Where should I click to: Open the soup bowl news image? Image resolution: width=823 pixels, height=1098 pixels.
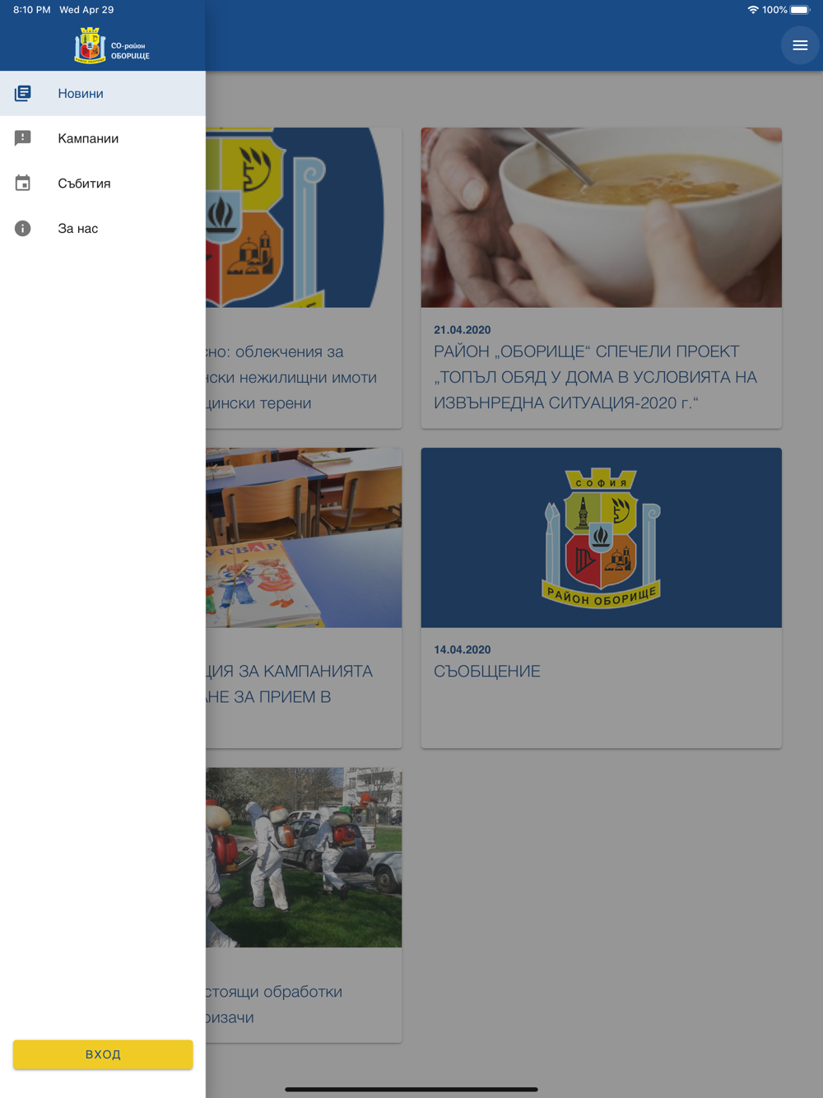pos(602,217)
